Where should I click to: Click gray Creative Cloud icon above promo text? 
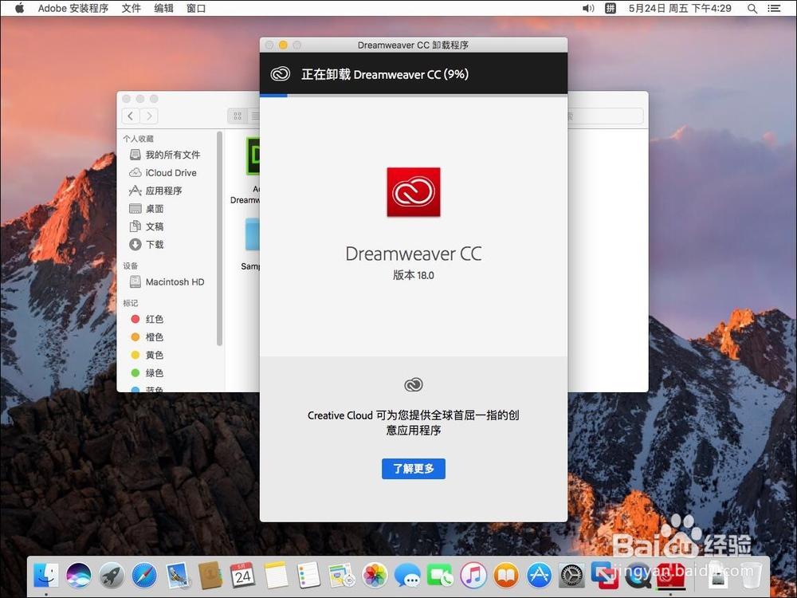click(413, 384)
